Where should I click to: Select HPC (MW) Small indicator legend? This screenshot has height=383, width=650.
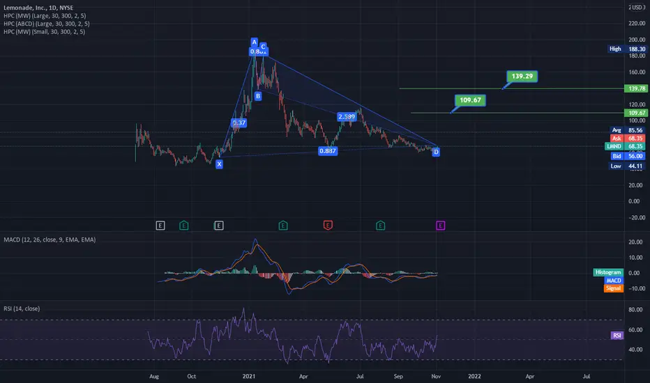pyautogui.click(x=45, y=31)
